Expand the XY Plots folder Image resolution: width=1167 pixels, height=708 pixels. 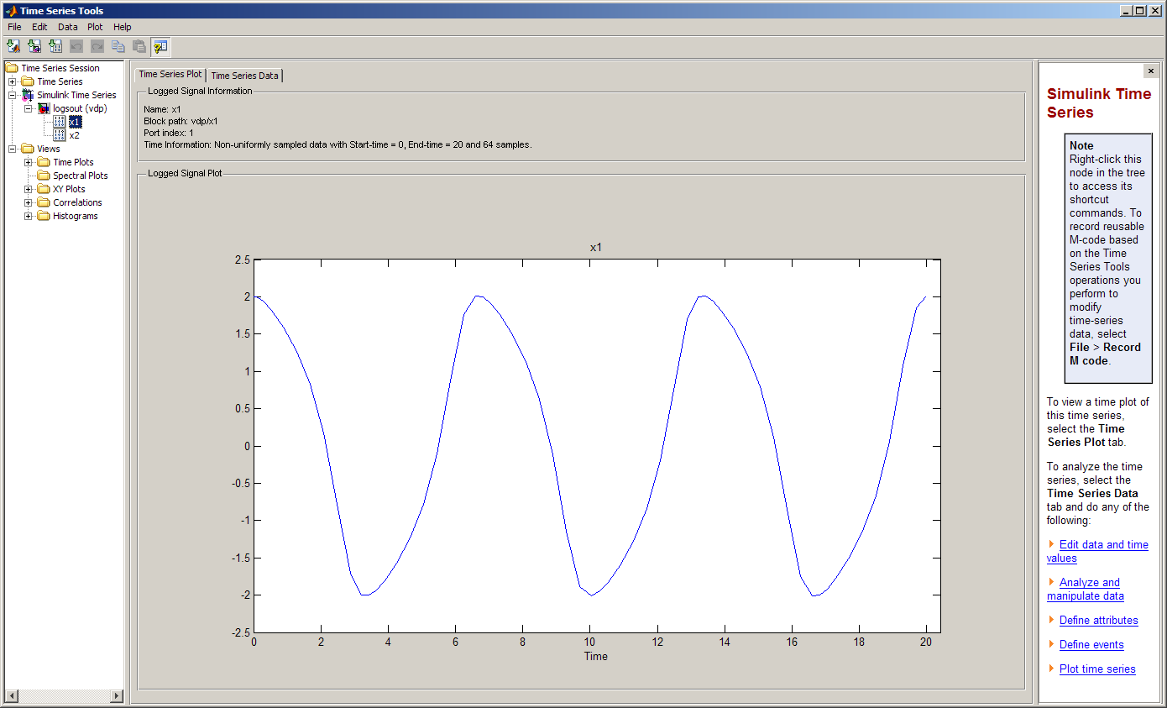pos(29,189)
